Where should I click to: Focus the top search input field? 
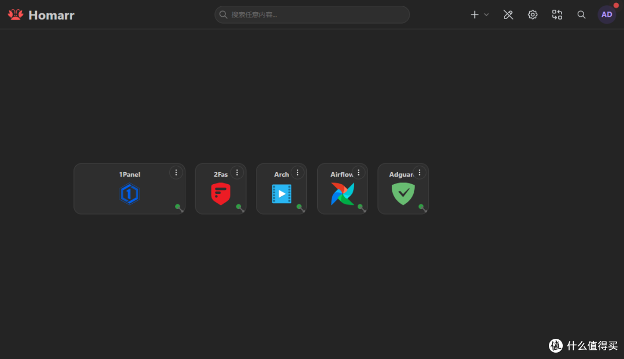(x=312, y=14)
